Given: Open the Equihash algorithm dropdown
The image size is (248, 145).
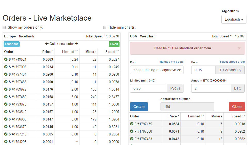Looking at the screenshot, I should pos(234,19).
